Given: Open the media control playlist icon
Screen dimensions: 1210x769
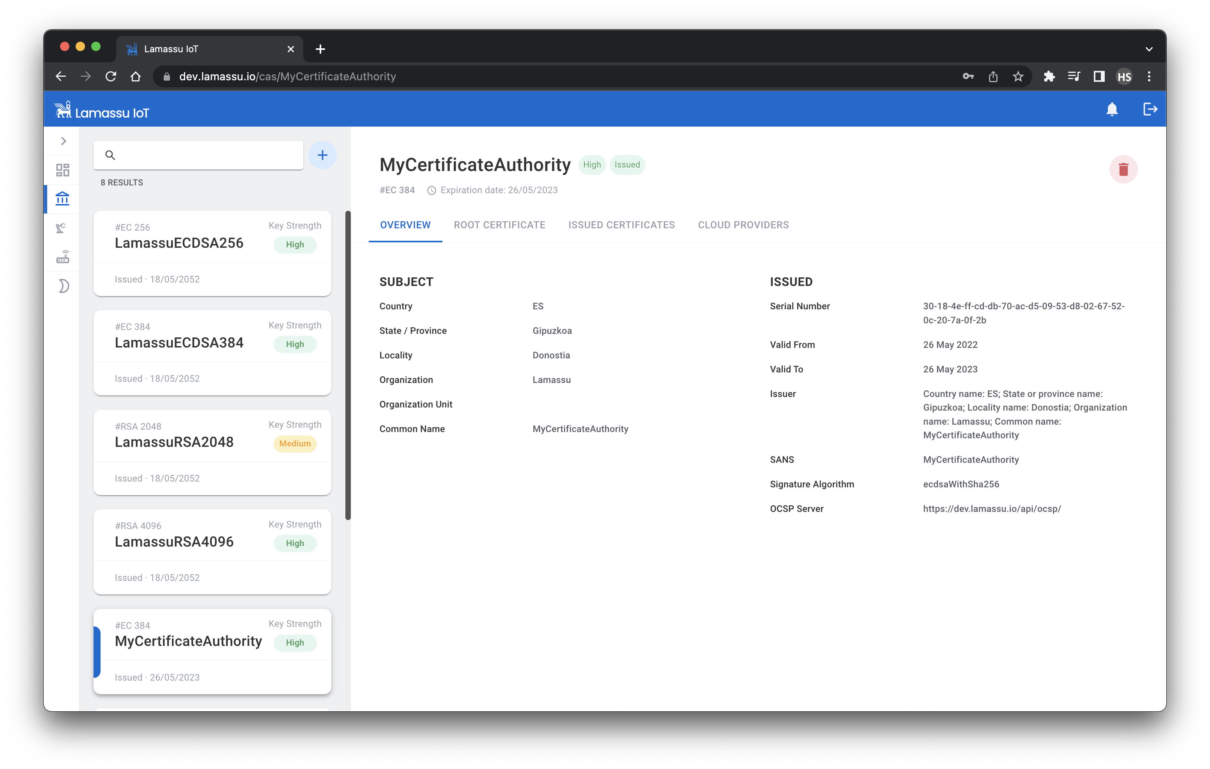Looking at the screenshot, I should coord(1074,76).
